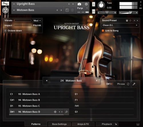Viewport: 143px width, 127px height.
Task: Select the empty G1 pattern slot
Action: coord(104,112)
